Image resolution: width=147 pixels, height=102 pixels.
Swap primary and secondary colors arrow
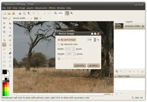coord(8,71)
